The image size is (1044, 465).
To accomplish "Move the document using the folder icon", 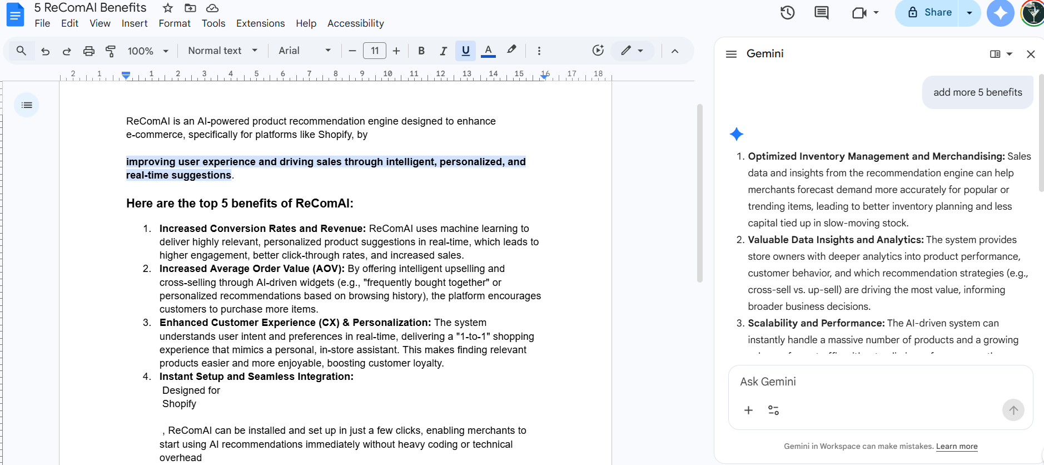I will pos(190,8).
